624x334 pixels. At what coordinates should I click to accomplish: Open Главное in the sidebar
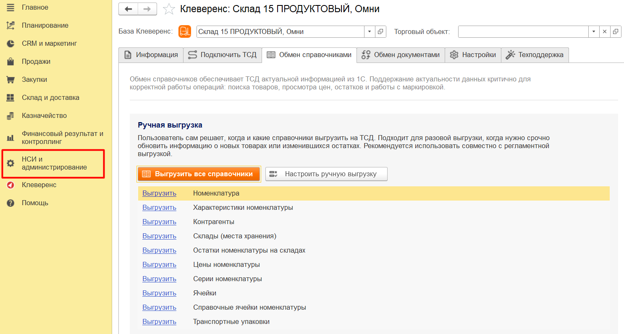click(x=35, y=8)
